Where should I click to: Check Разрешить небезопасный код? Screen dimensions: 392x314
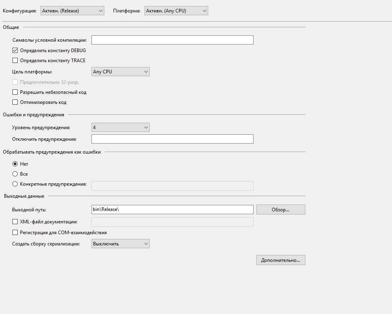click(15, 92)
